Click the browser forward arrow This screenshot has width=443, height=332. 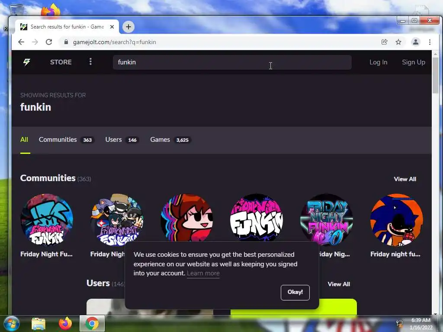click(35, 42)
